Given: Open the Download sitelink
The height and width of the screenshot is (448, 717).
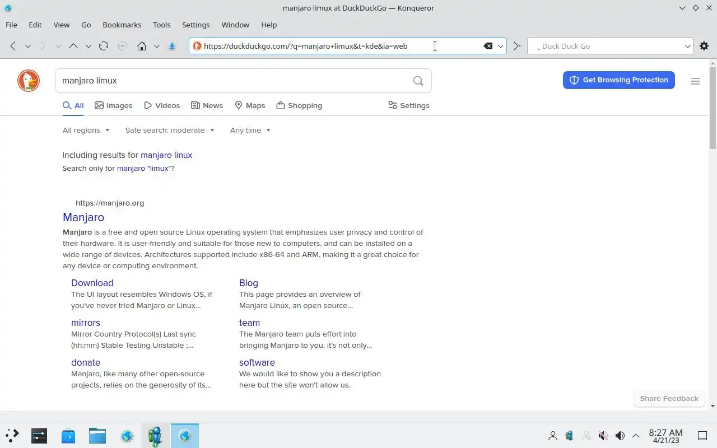Looking at the screenshot, I should tap(92, 283).
